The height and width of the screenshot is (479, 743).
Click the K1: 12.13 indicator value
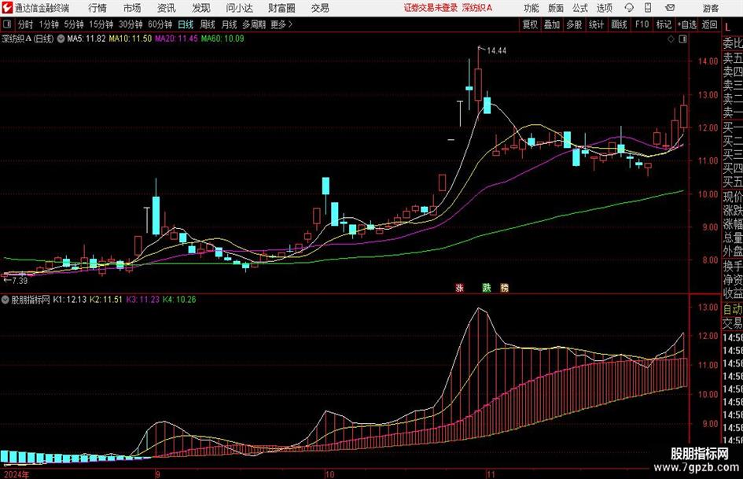pos(70,300)
